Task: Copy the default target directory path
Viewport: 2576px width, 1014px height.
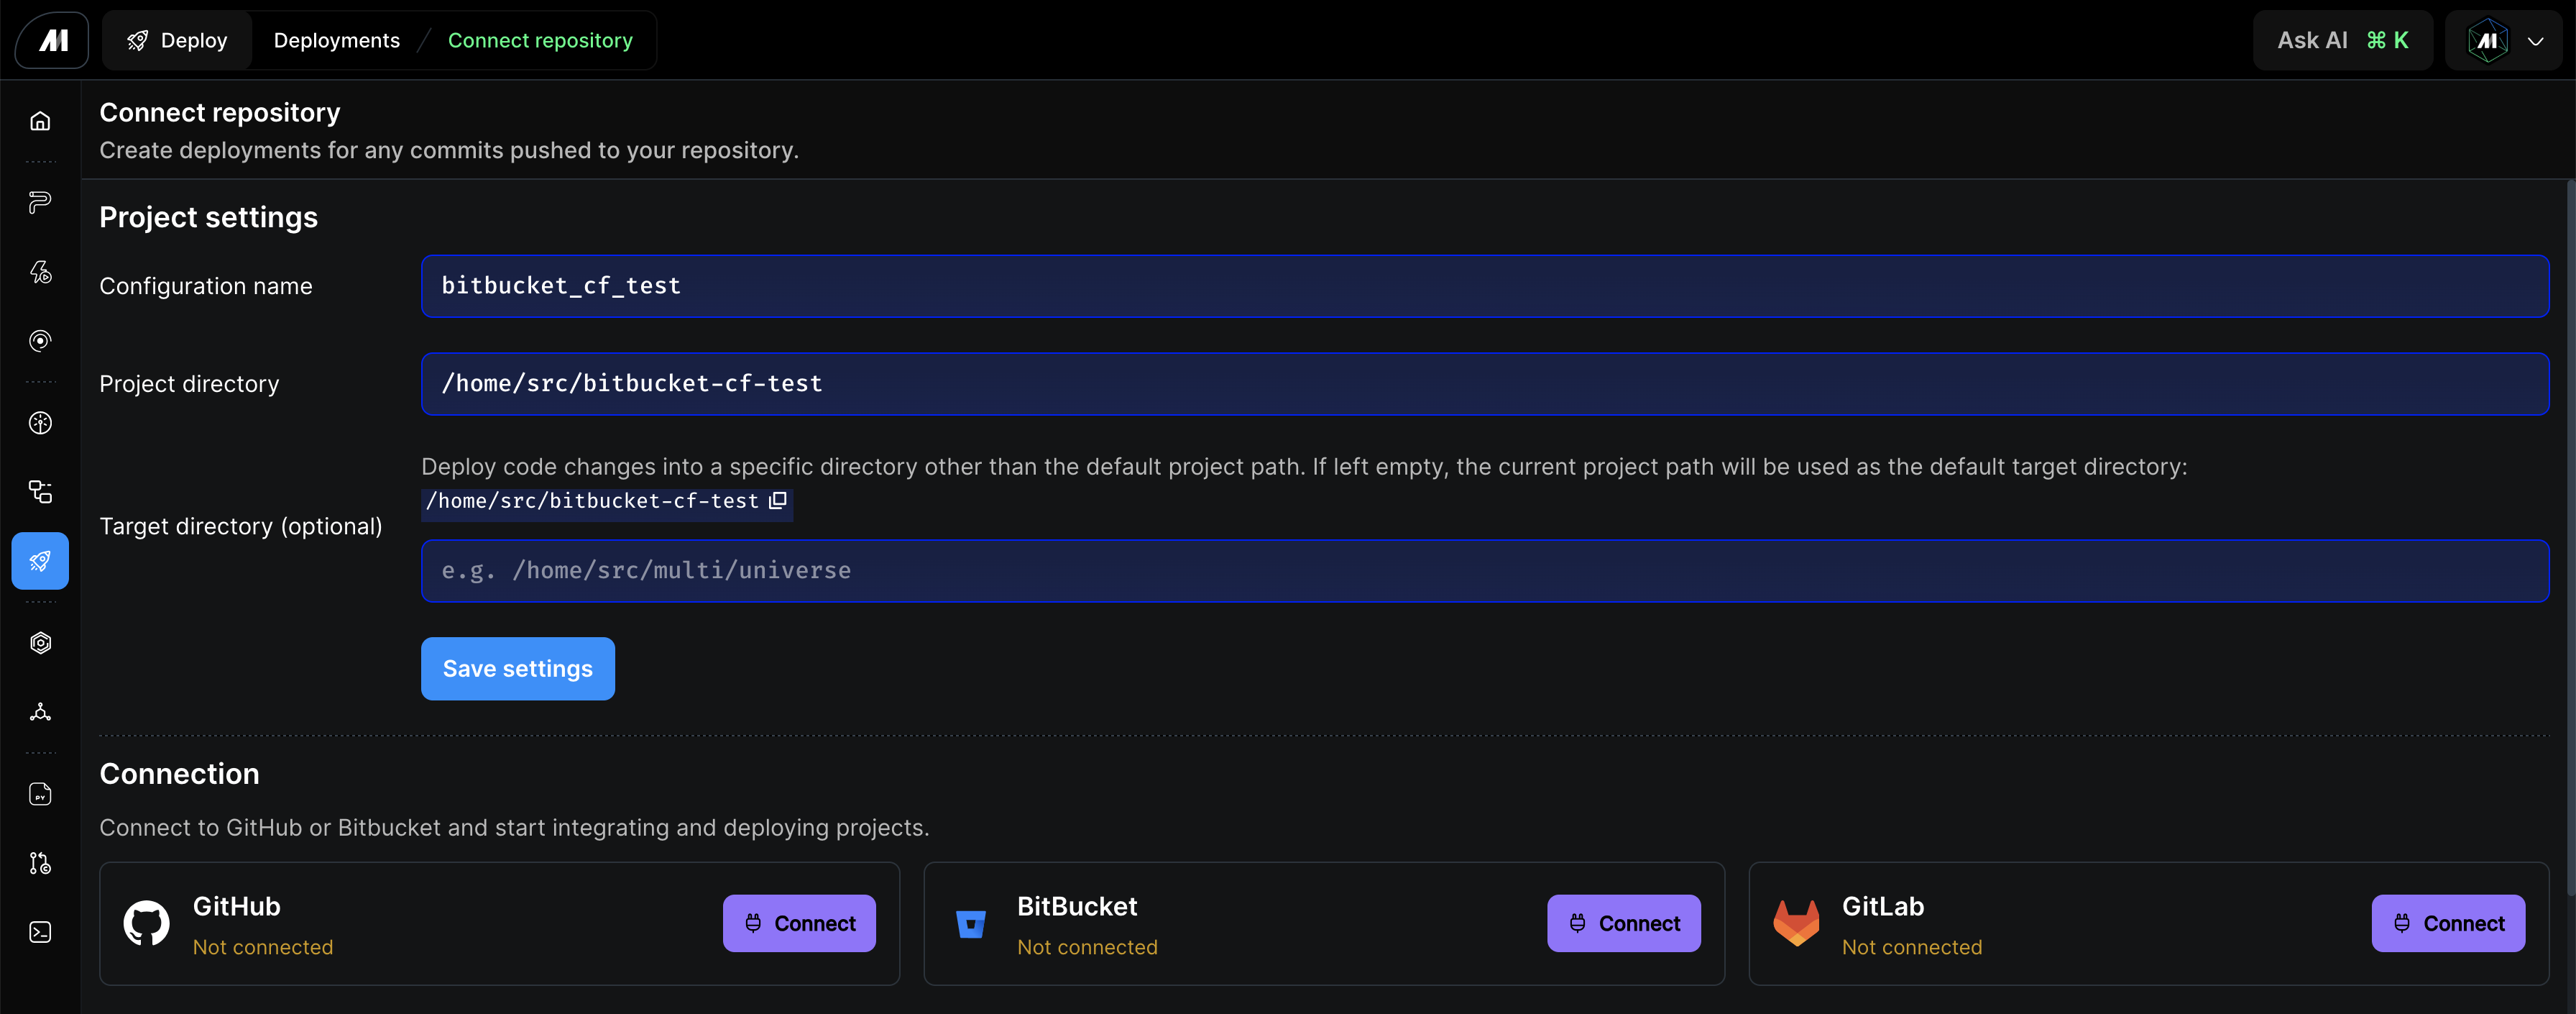Action: [778, 501]
